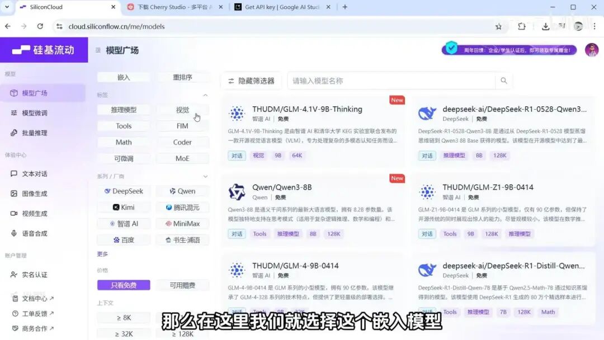Open a new browser tab

click(x=345, y=7)
